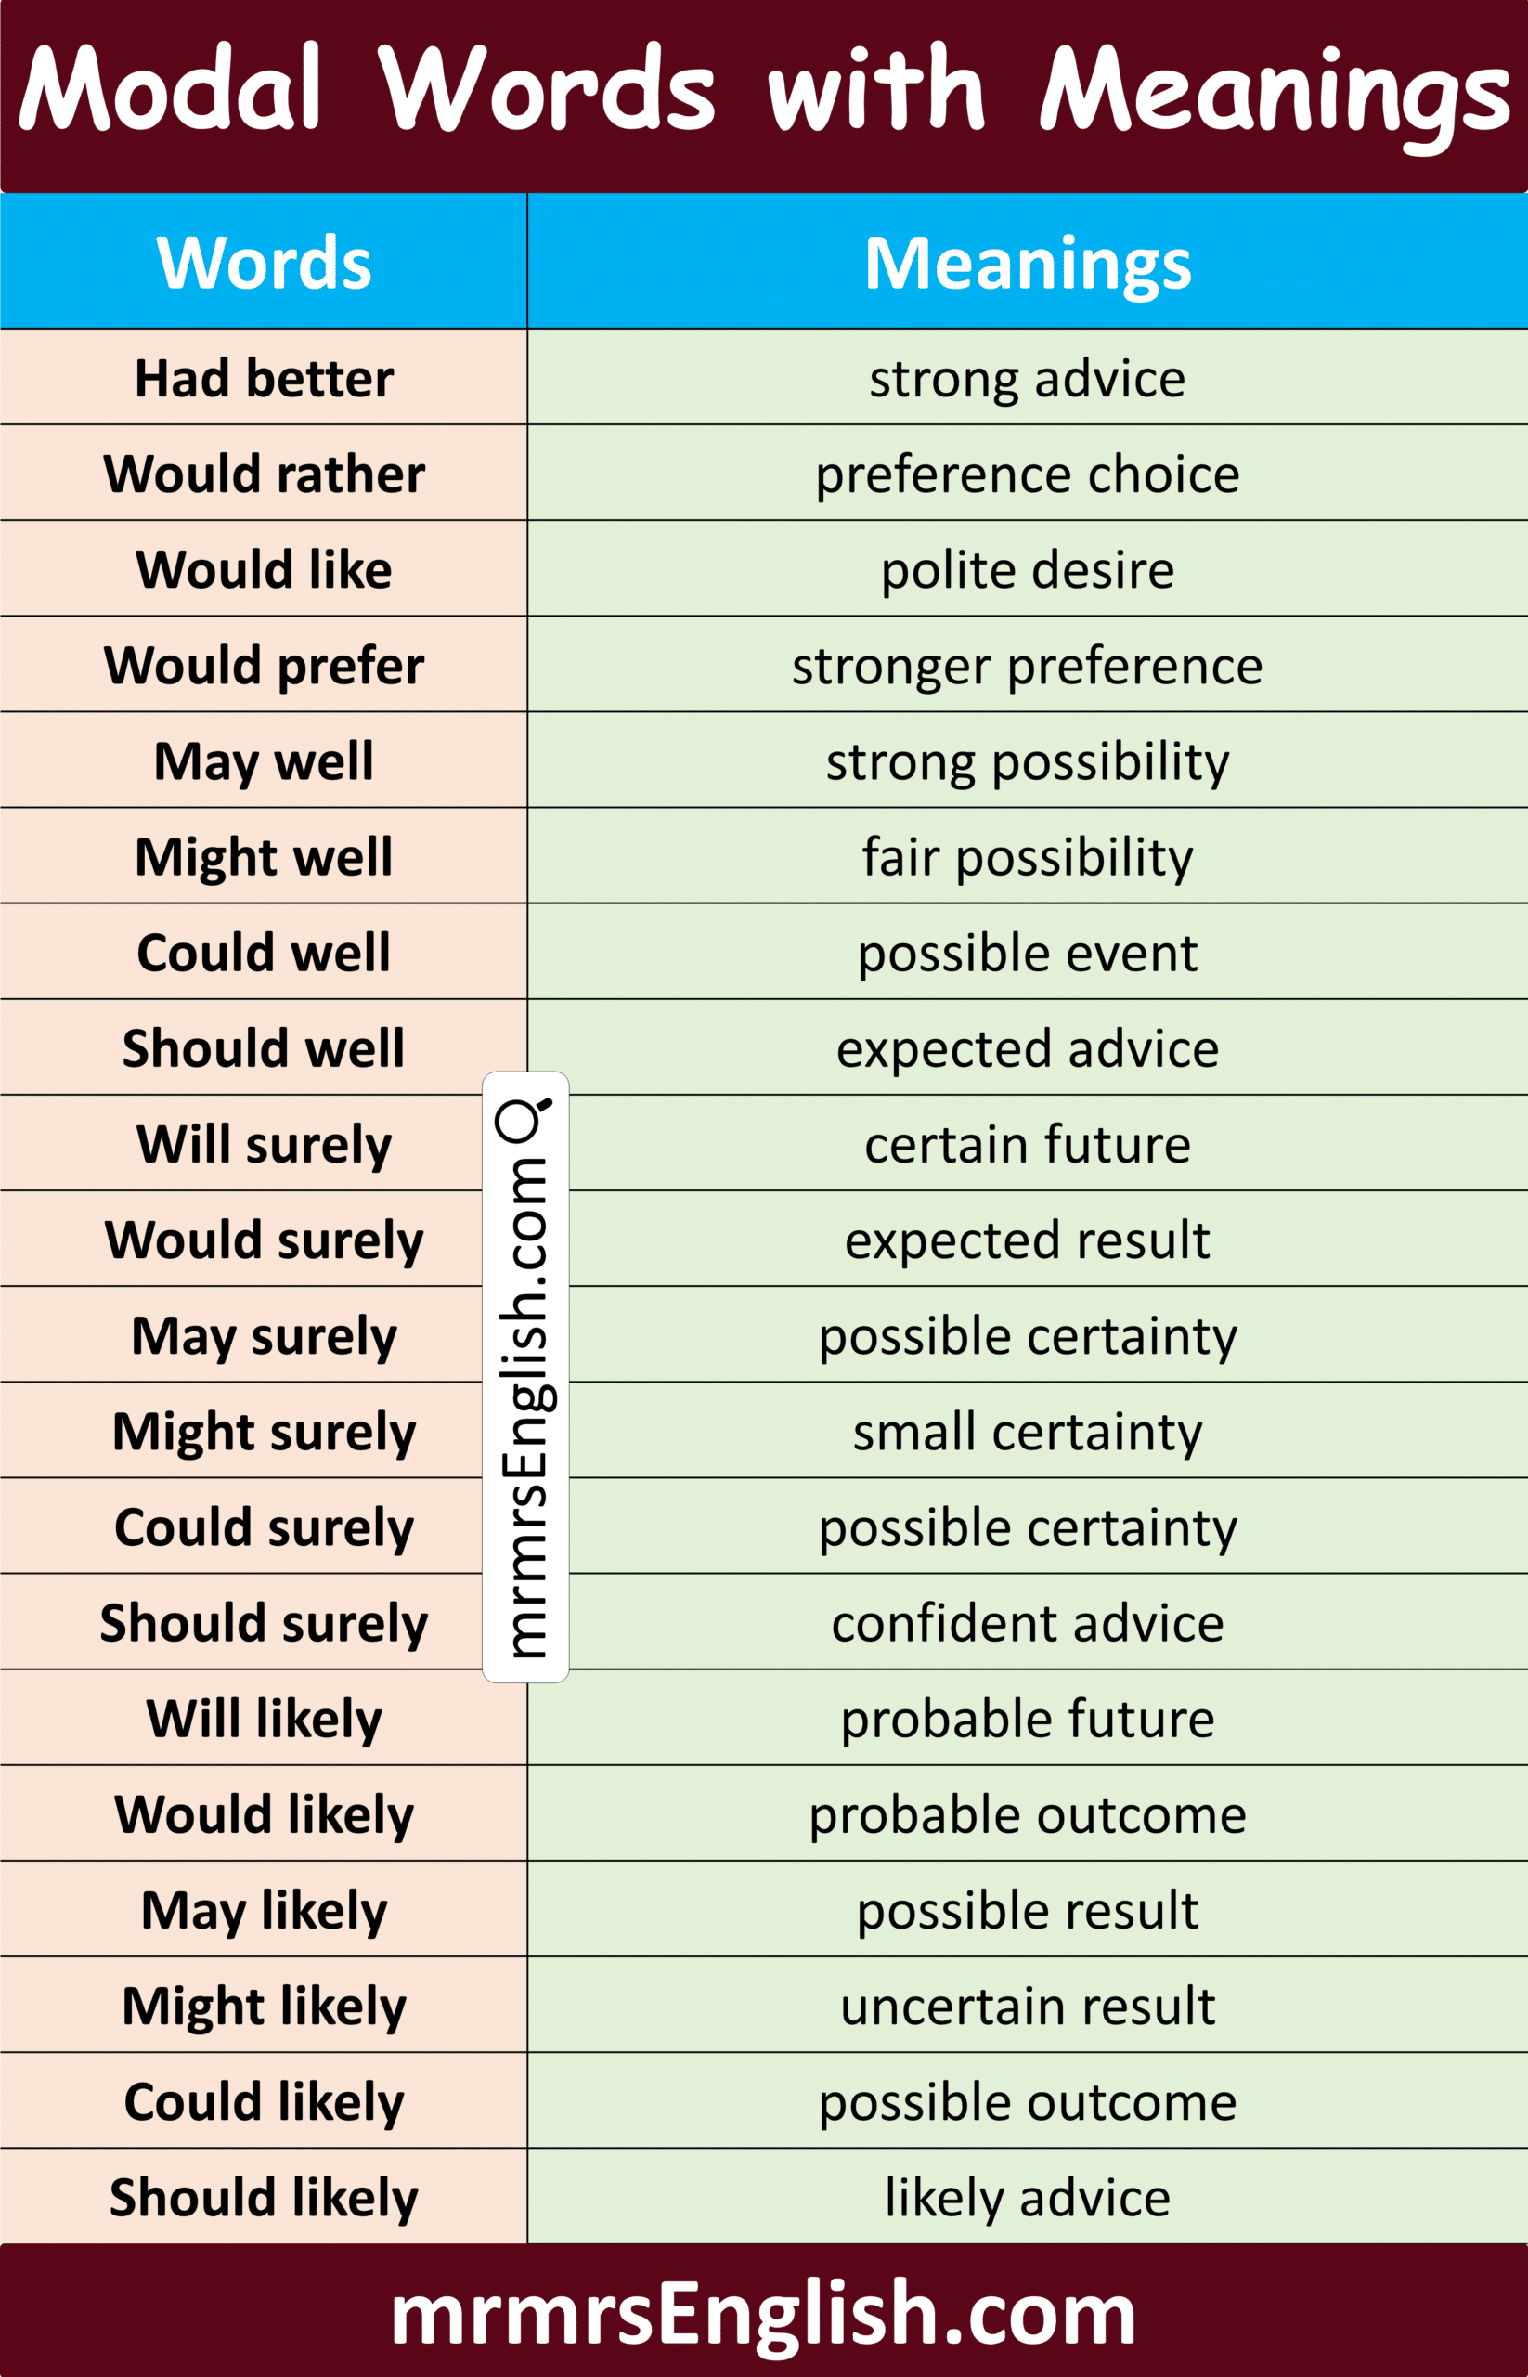
Task: Click the "expected advice" meaning
Action: tap(1027, 1048)
